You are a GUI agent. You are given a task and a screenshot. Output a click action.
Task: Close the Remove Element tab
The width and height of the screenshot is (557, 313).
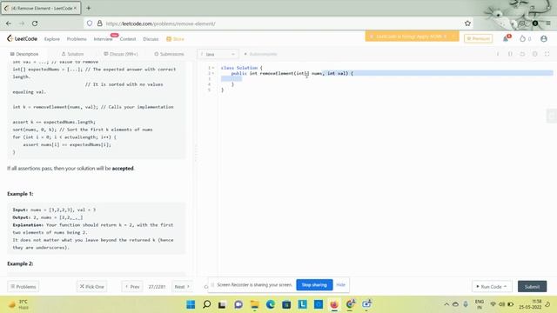(75, 8)
